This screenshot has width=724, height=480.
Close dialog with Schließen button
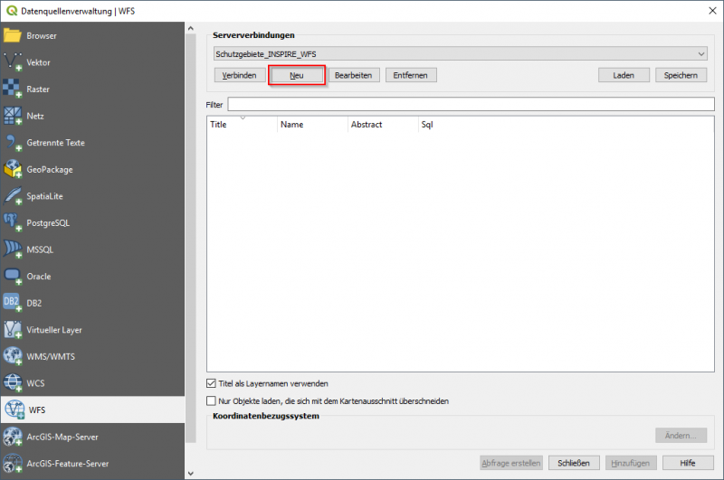point(574,463)
